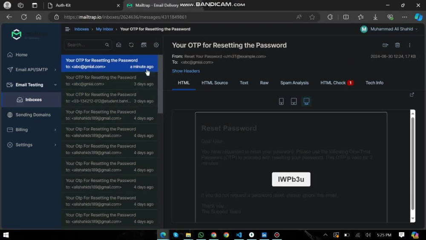The image size is (426, 240).
Task: Open the Settings sidebar item
Action: pos(24,145)
